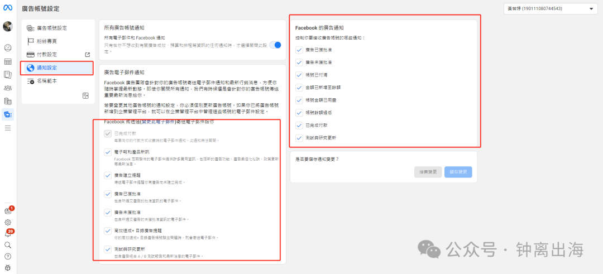Click the icon beside 廣告帳號設定 in side menu
Screen dimensions: 603x274
31,28
